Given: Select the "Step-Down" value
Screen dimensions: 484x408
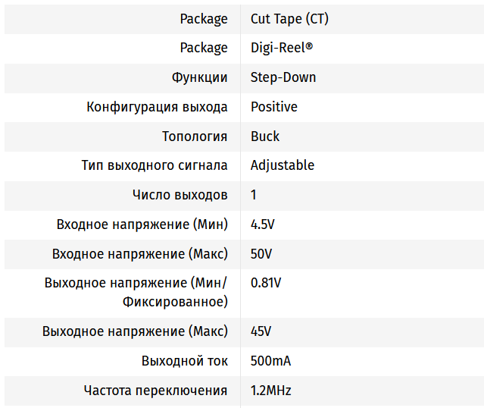Looking at the screenshot, I should 283,77.
